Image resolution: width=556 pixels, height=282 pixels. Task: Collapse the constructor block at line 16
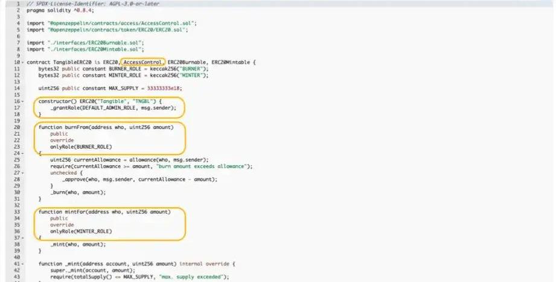pyautogui.click(x=22, y=101)
